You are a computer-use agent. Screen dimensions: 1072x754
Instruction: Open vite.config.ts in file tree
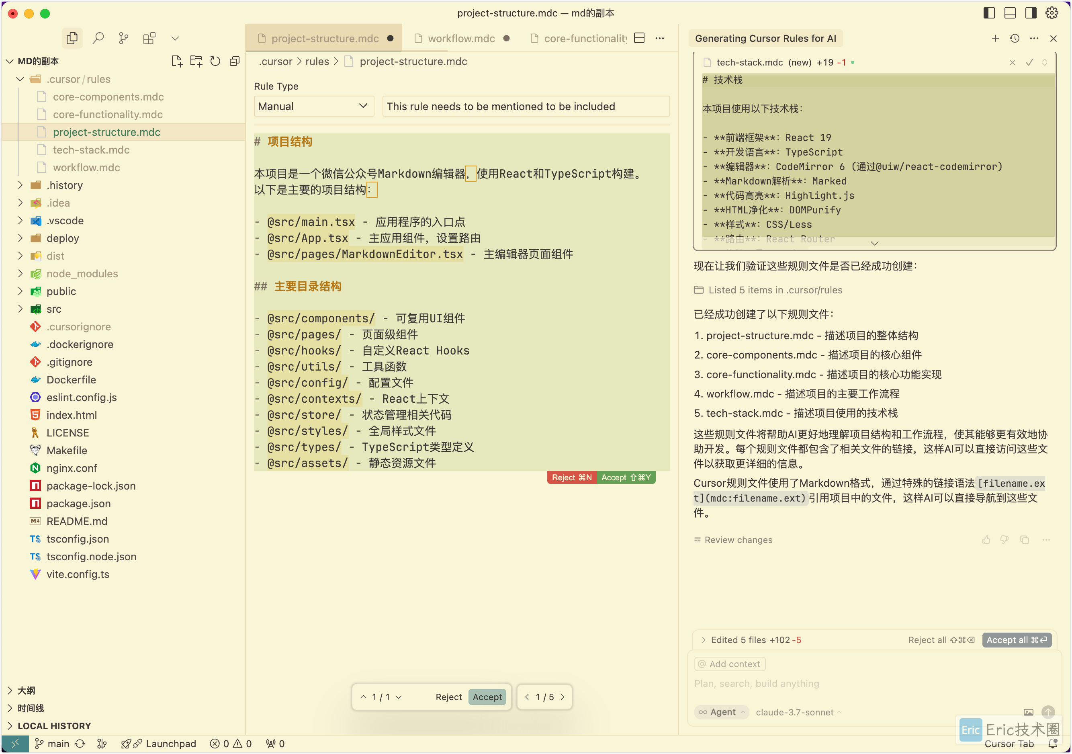[x=78, y=574]
